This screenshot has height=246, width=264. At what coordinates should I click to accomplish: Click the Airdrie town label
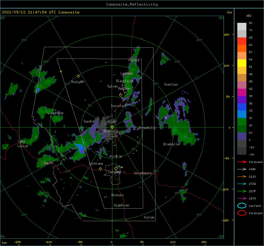tap(116, 156)
